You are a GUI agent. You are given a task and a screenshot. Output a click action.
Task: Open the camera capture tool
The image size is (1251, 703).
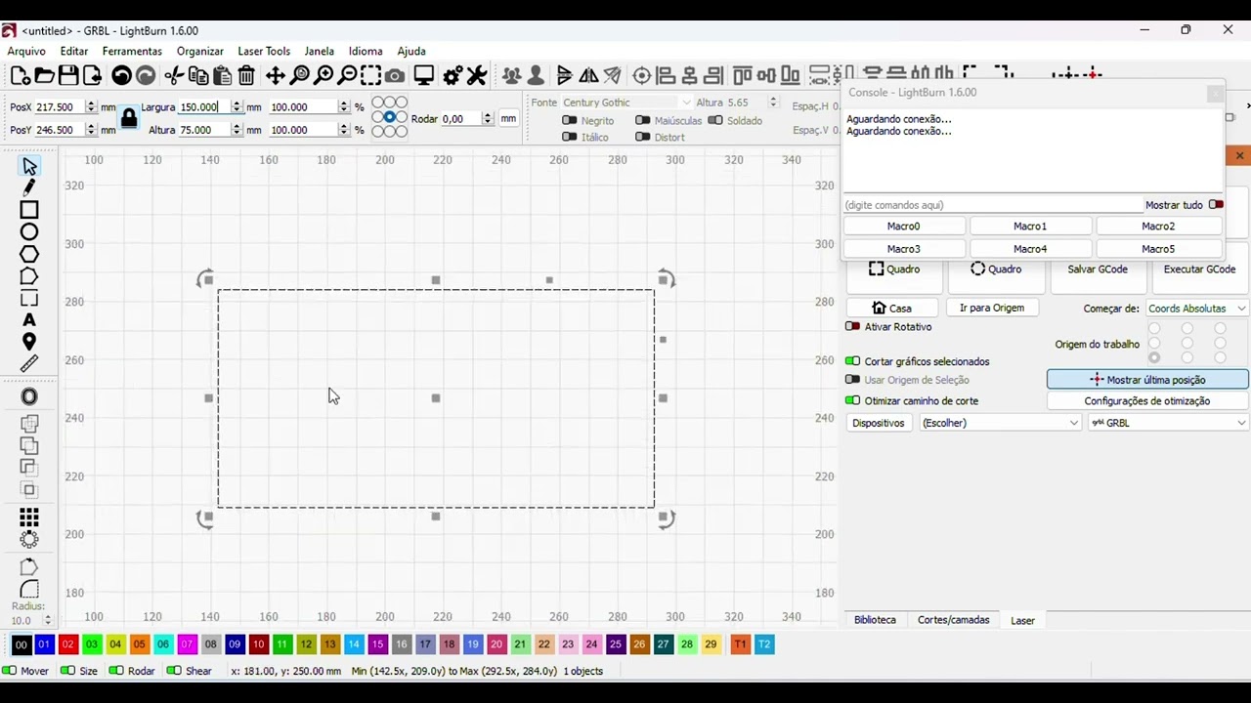click(x=395, y=75)
